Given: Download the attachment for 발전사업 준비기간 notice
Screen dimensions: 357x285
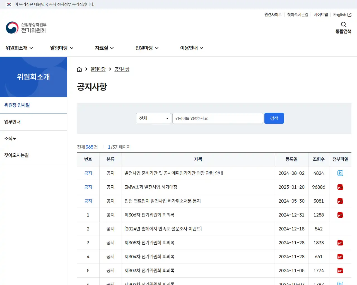Looking at the screenshot, I should click(x=340, y=173).
